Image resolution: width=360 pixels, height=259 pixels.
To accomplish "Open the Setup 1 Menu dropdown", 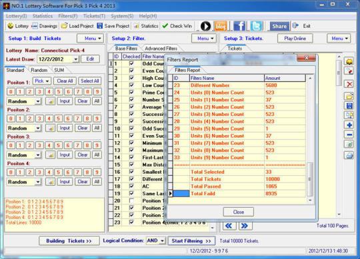I will point(91,39).
